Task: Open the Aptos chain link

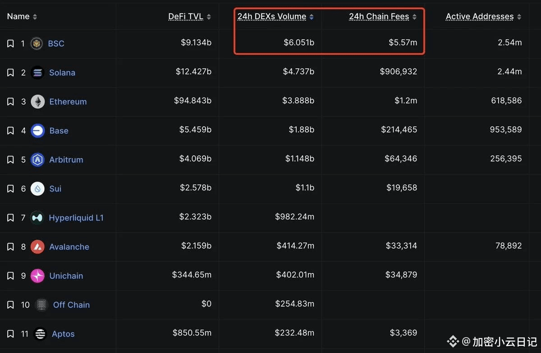Action: (63, 334)
